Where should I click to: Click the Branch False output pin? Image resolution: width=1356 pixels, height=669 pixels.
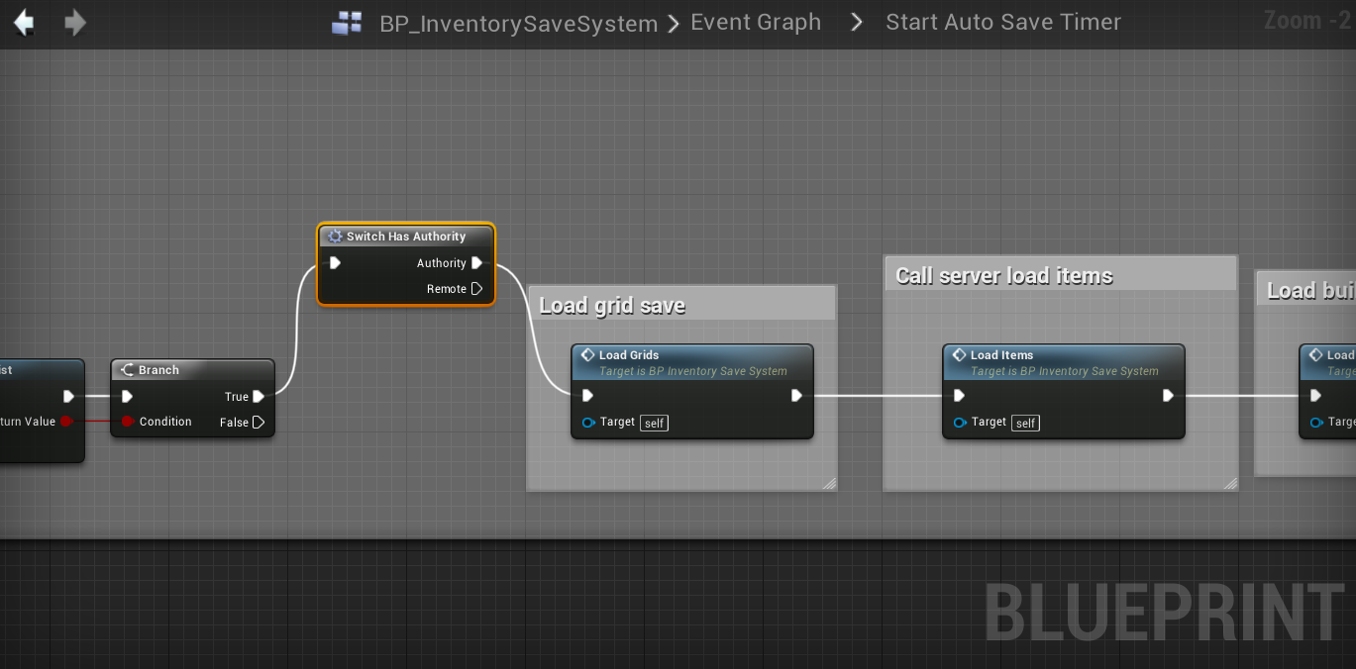coord(259,423)
